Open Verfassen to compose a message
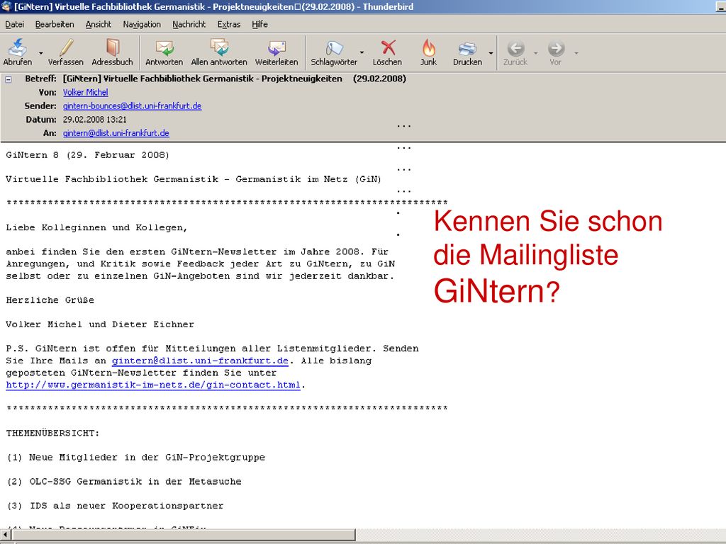The height and width of the screenshot is (544, 726). tap(66, 52)
